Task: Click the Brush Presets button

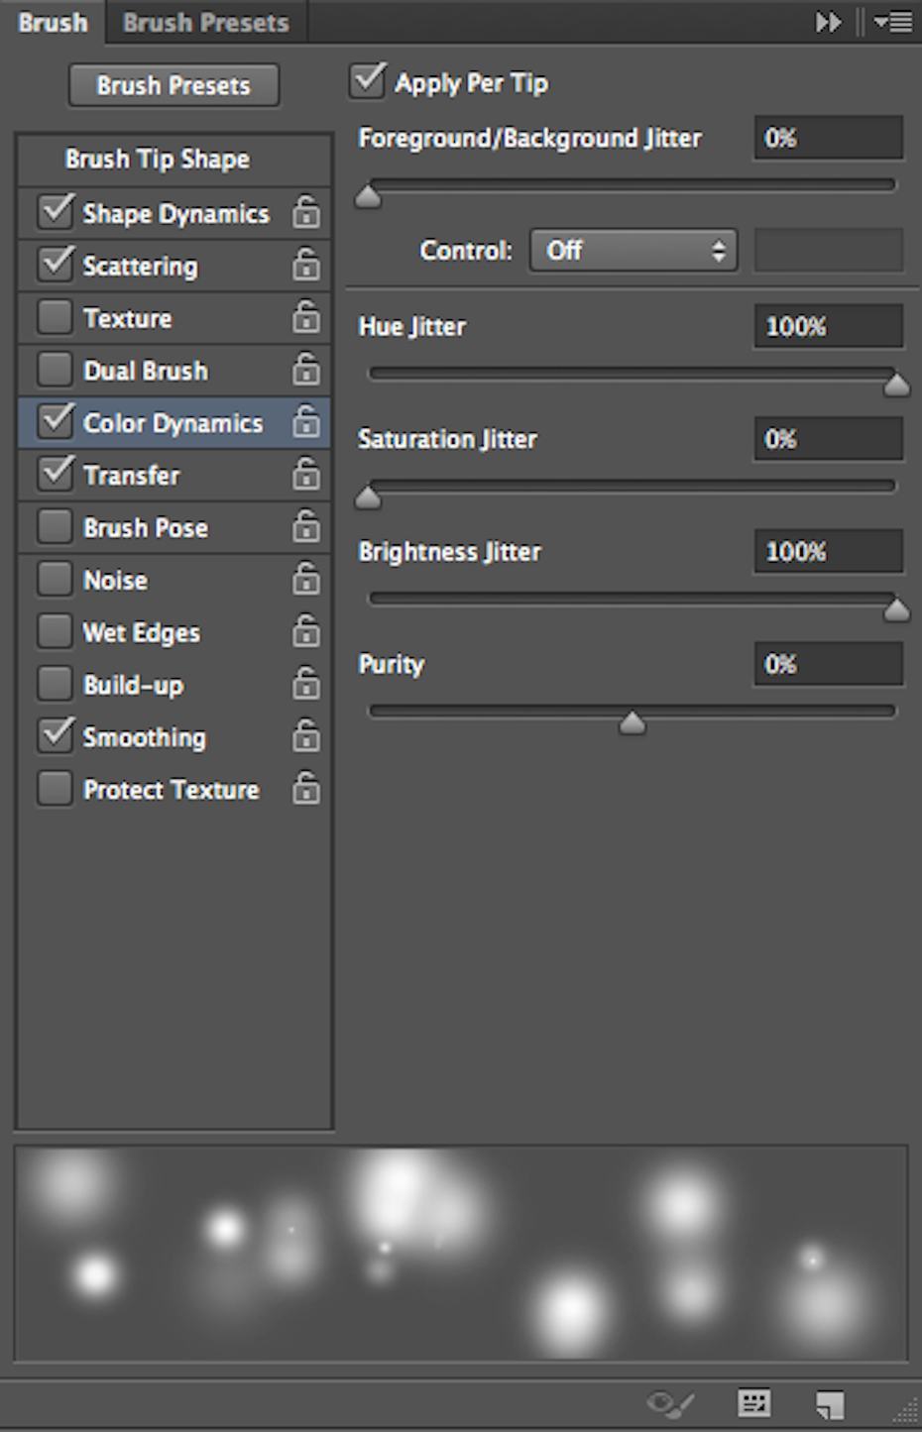Action: point(173,85)
